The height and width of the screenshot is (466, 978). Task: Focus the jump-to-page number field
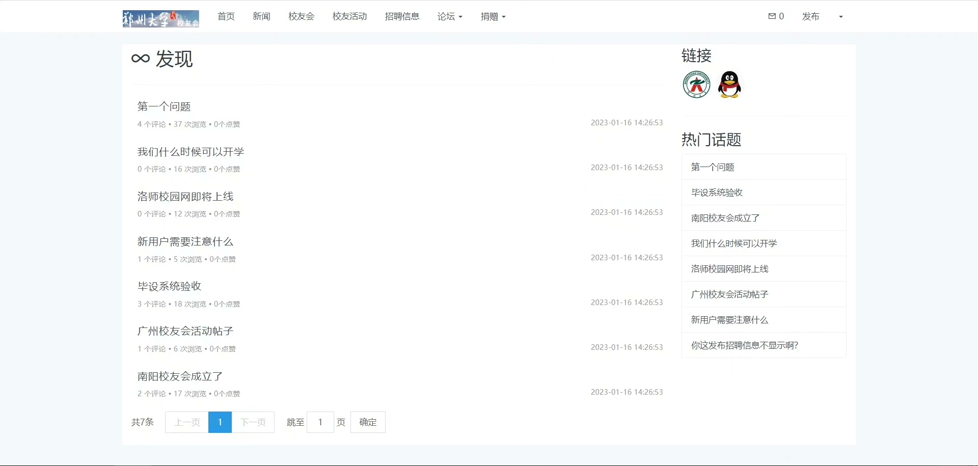[320, 422]
